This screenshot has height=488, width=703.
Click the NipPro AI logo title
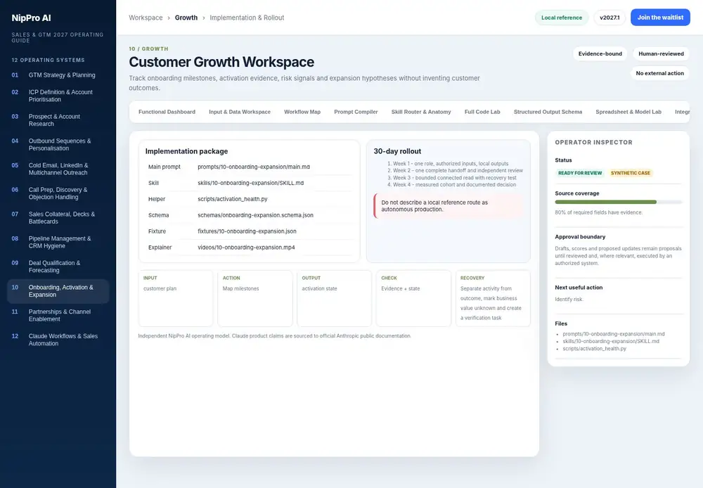(32, 18)
